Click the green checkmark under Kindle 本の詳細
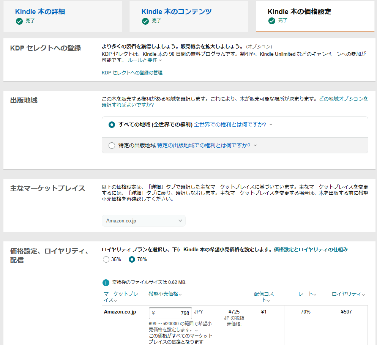This screenshot has height=345, width=377. tap(19, 21)
